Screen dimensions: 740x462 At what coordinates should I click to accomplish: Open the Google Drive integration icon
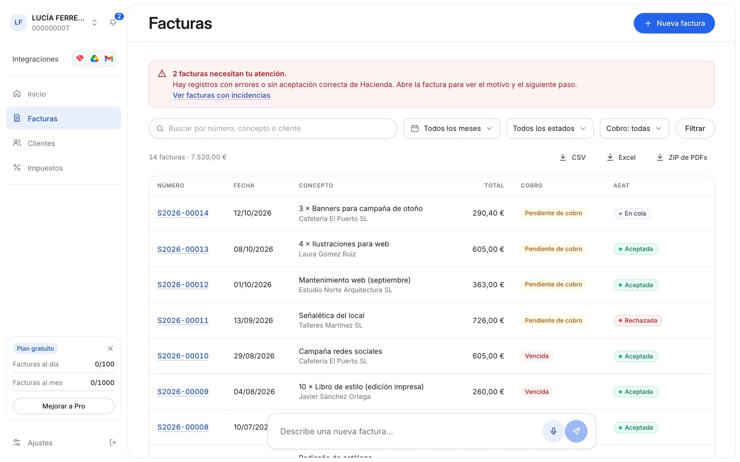94,59
